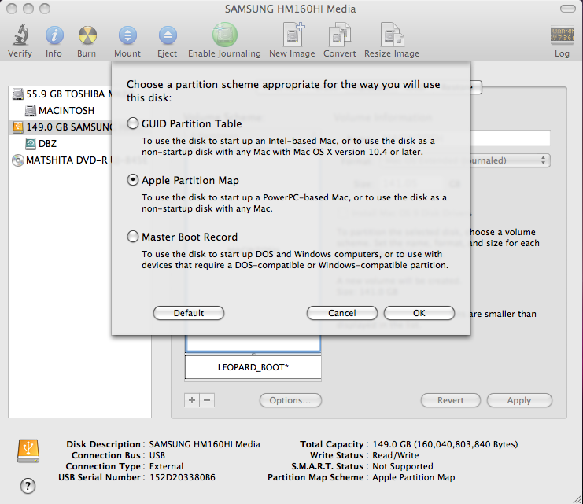The height and width of the screenshot is (504, 583).
Task: Click the Apply button
Action: [x=519, y=400]
